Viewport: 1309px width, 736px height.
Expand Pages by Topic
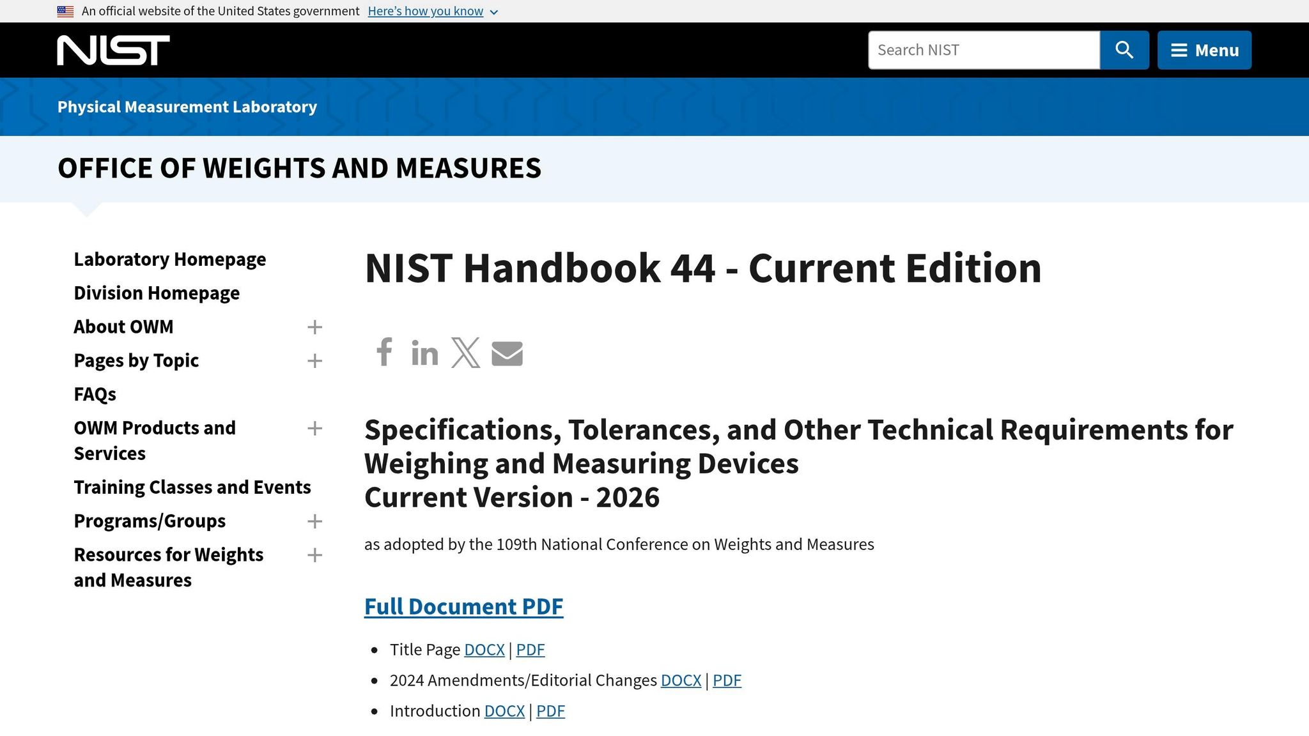pyautogui.click(x=314, y=361)
